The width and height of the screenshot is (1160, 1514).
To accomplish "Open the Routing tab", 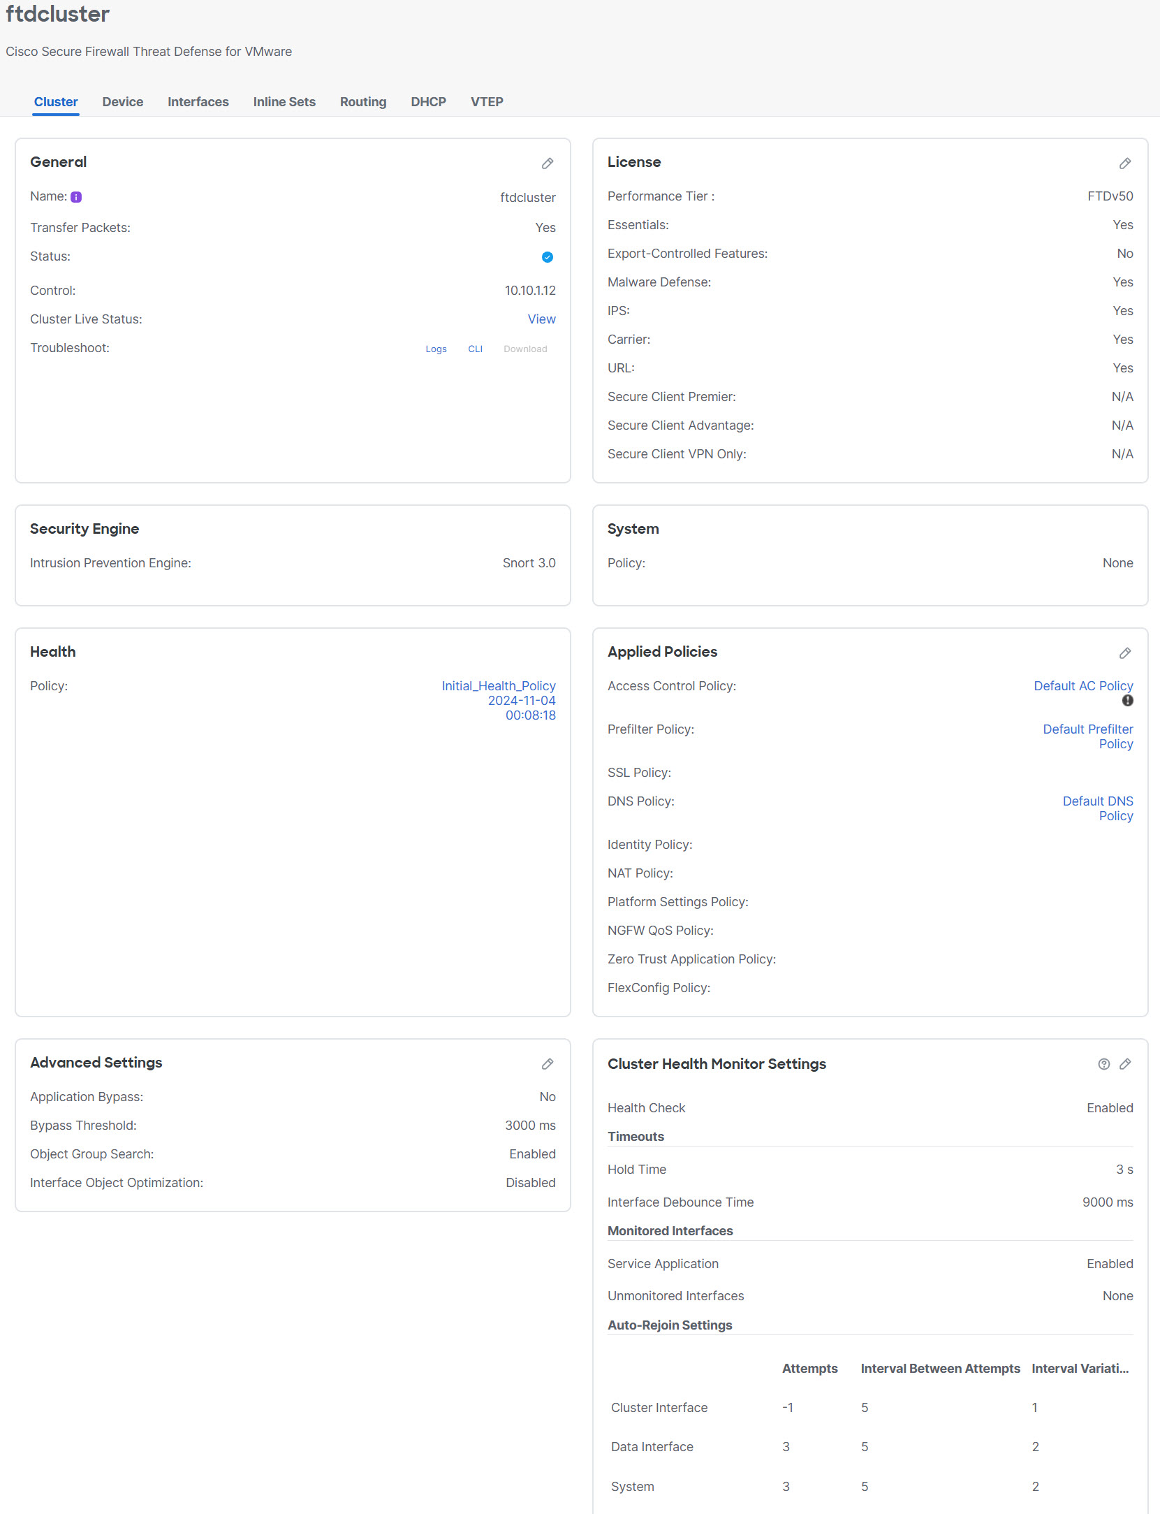I will click(362, 102).
